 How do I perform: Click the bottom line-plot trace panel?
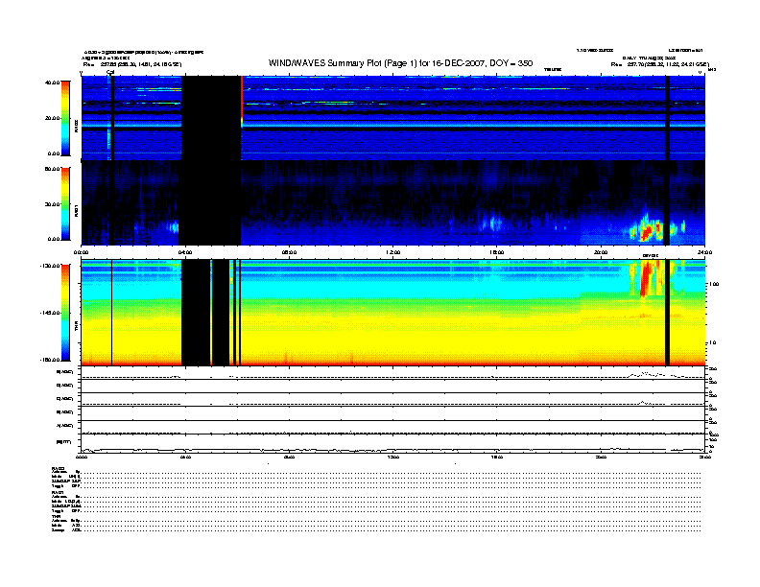392,444
